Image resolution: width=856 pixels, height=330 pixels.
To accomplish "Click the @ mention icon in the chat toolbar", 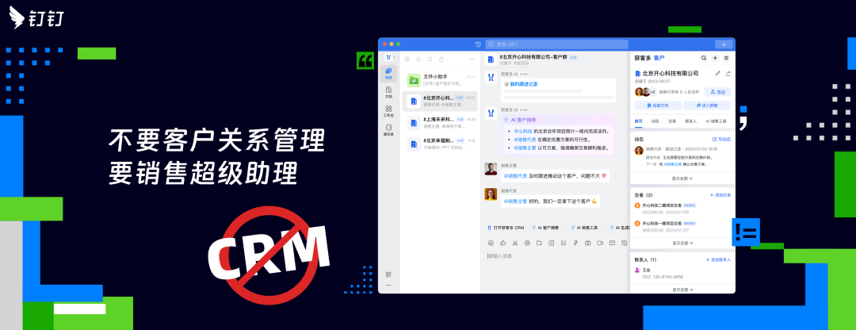I will [x=527, y=243].
